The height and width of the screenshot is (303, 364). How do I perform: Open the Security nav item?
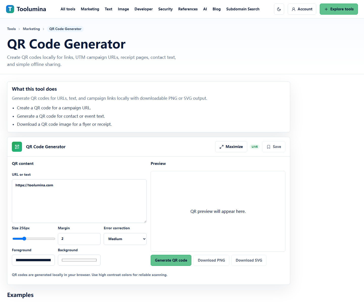point(165,9)
